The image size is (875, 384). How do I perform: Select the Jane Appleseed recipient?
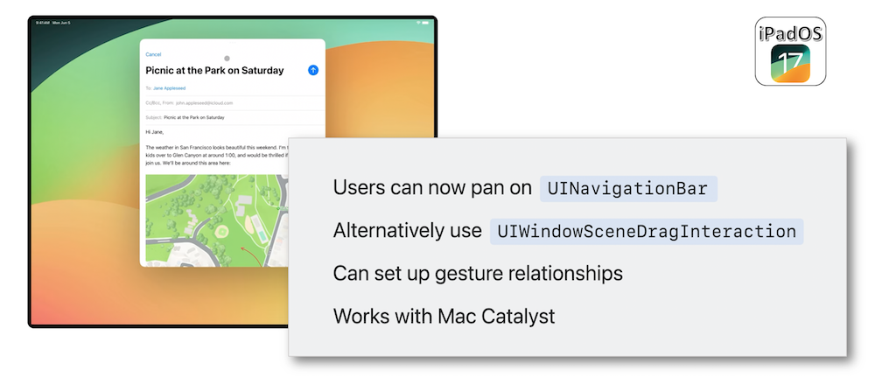(x=170, y=88)
